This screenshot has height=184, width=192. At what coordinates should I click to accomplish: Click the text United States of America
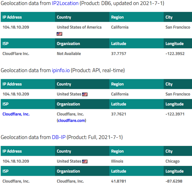click(79, 27)
